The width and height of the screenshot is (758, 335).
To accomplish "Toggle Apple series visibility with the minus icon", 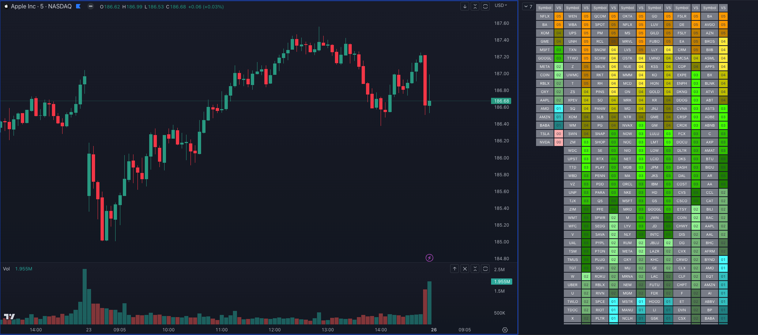I will coord(90,6).
